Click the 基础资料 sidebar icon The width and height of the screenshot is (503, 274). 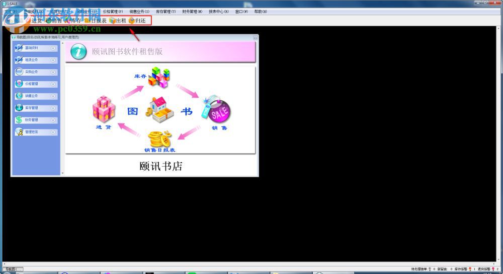click(x=19, y=48)
